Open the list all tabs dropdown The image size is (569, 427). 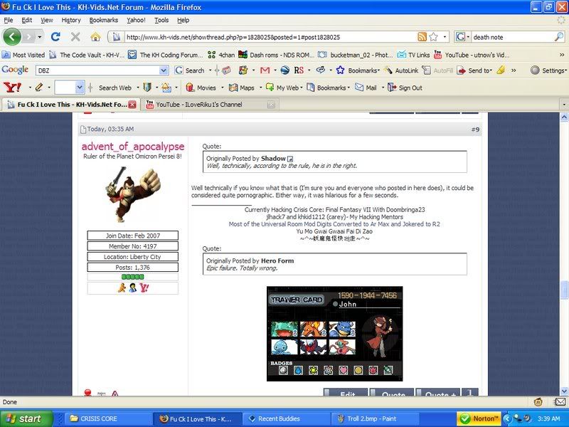(563, 105)
